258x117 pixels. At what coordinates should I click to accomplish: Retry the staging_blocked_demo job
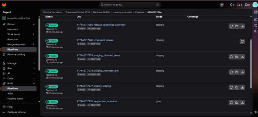pyautogui.click(x=231, y=57)
